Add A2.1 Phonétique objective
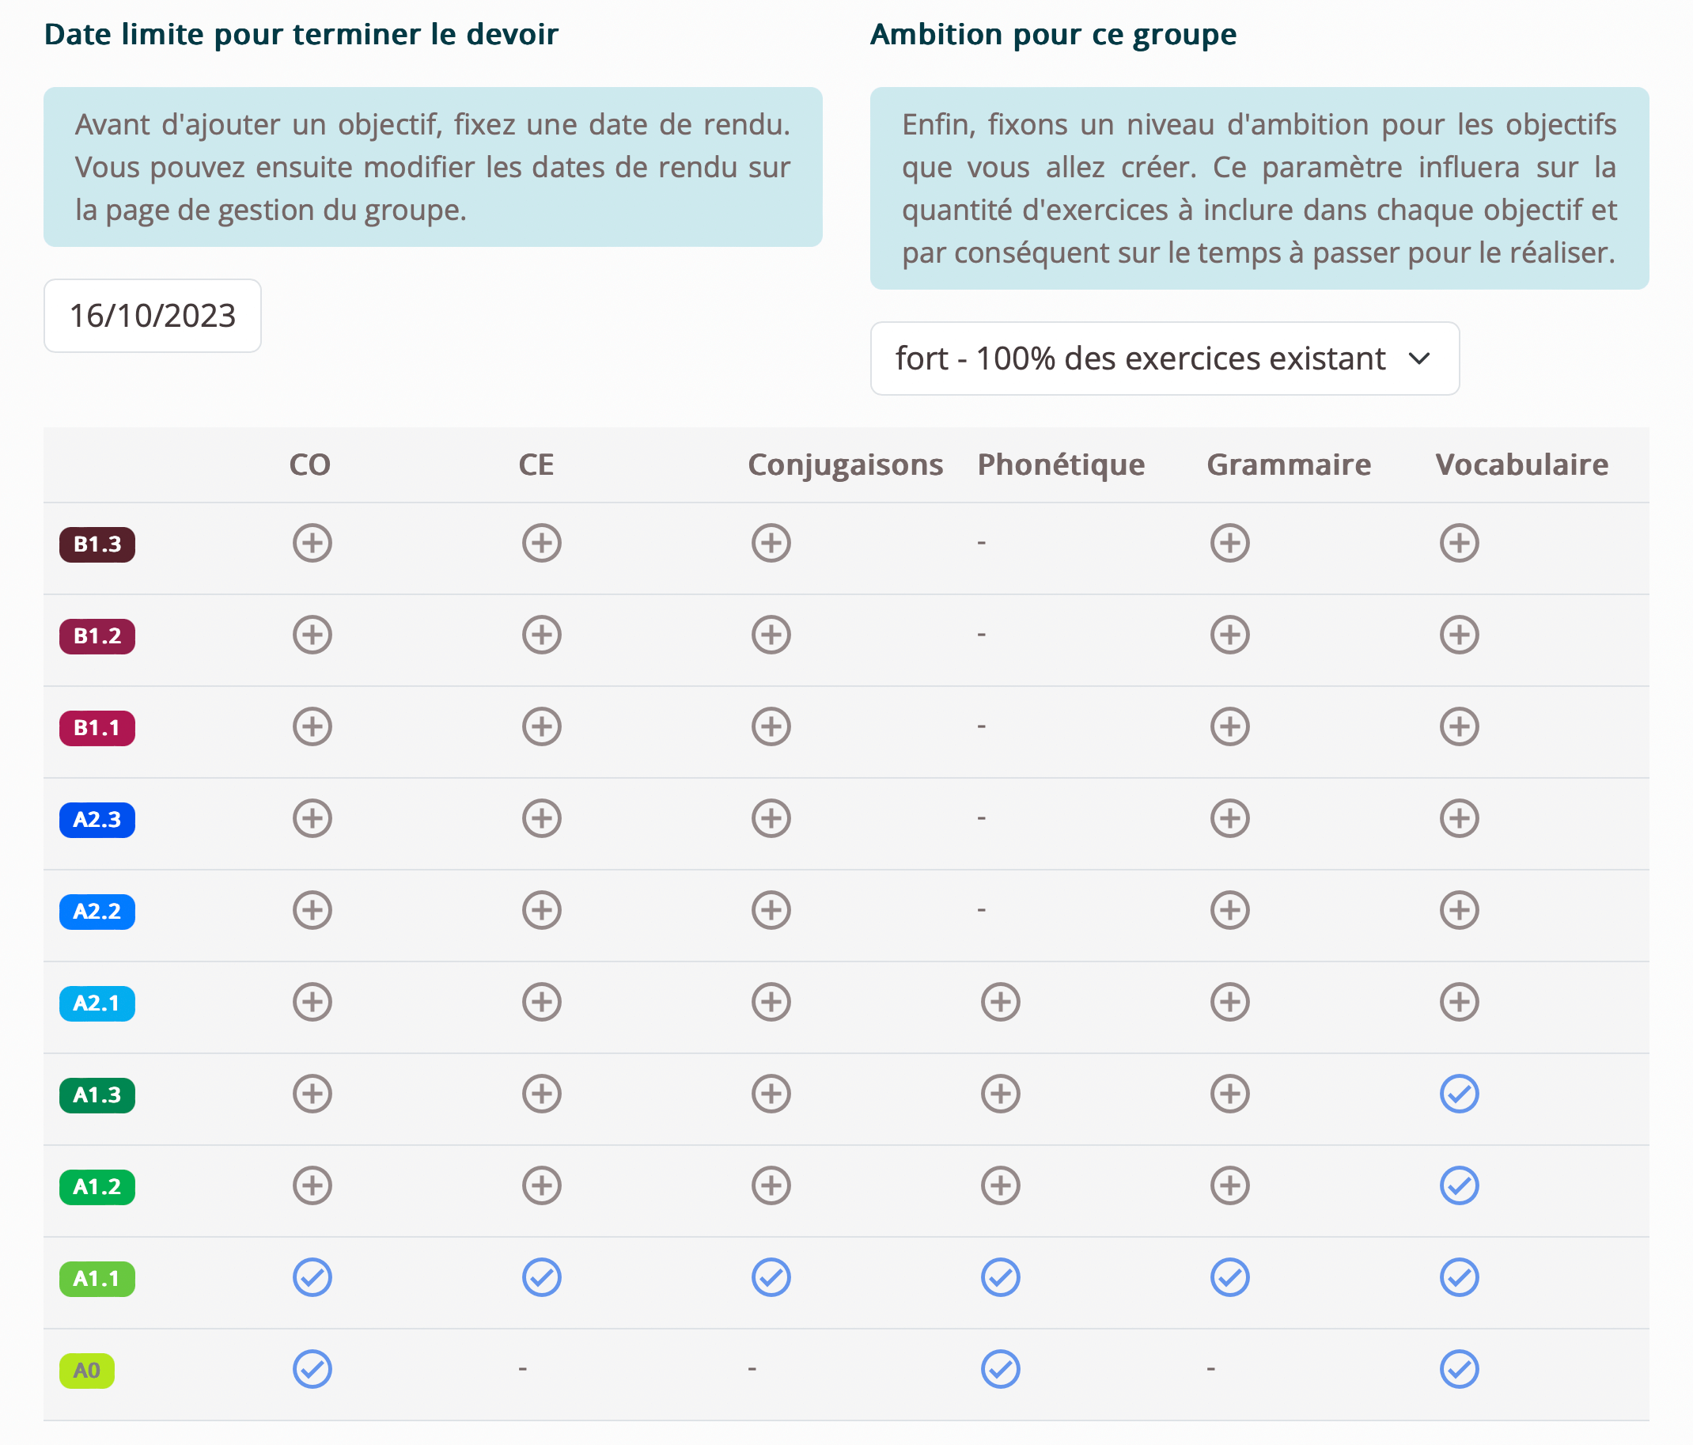The width and height of the screenshot is (1693, 1445). point(1000,1002)
